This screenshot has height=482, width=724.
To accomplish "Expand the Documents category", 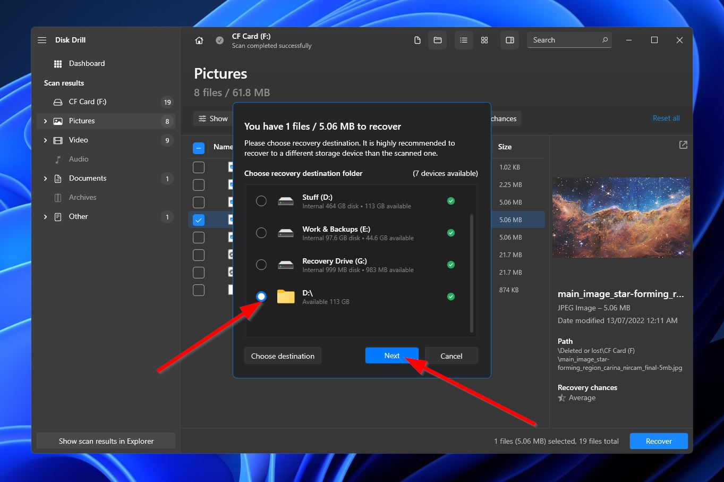I will (45, 179).
